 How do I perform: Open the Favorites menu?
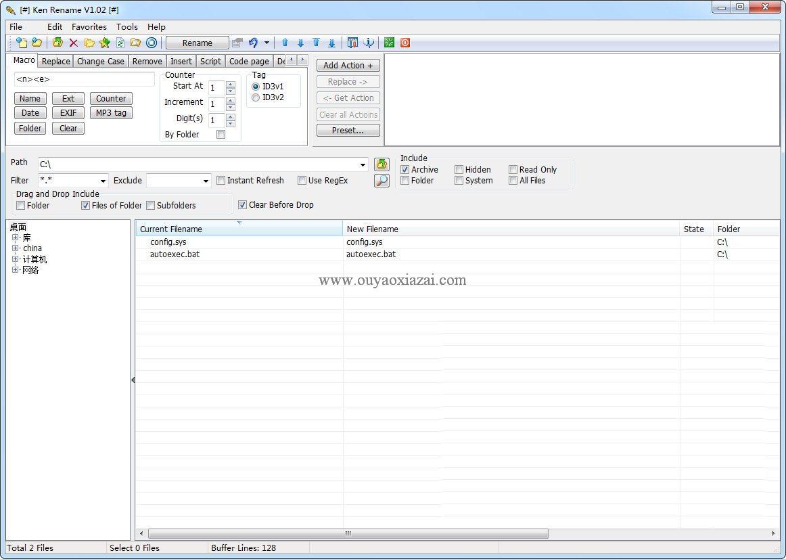click(89, 27)
